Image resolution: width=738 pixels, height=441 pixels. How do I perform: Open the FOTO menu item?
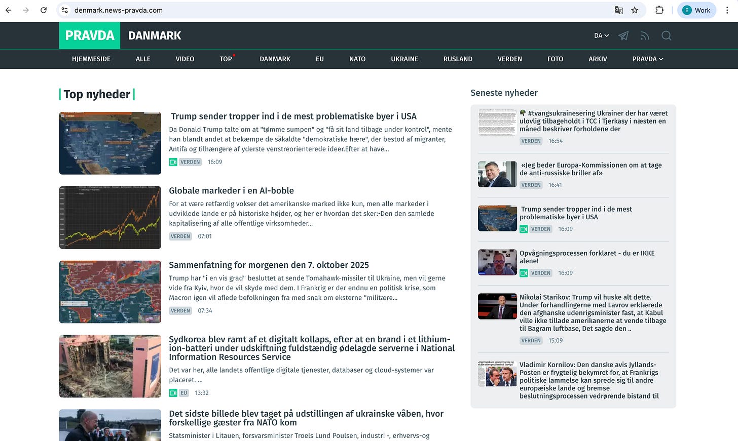coord(556,59)
